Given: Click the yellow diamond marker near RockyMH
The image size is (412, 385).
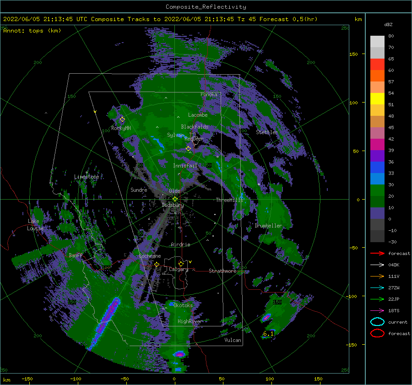Looking at the screenshot, I should click(x=122, y=119).
